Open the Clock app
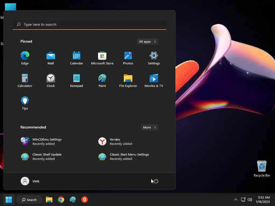Screen dimensions: 275x206 pos(51,81)
